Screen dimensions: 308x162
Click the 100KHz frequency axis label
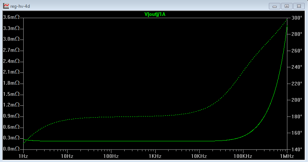coord(243,156)
